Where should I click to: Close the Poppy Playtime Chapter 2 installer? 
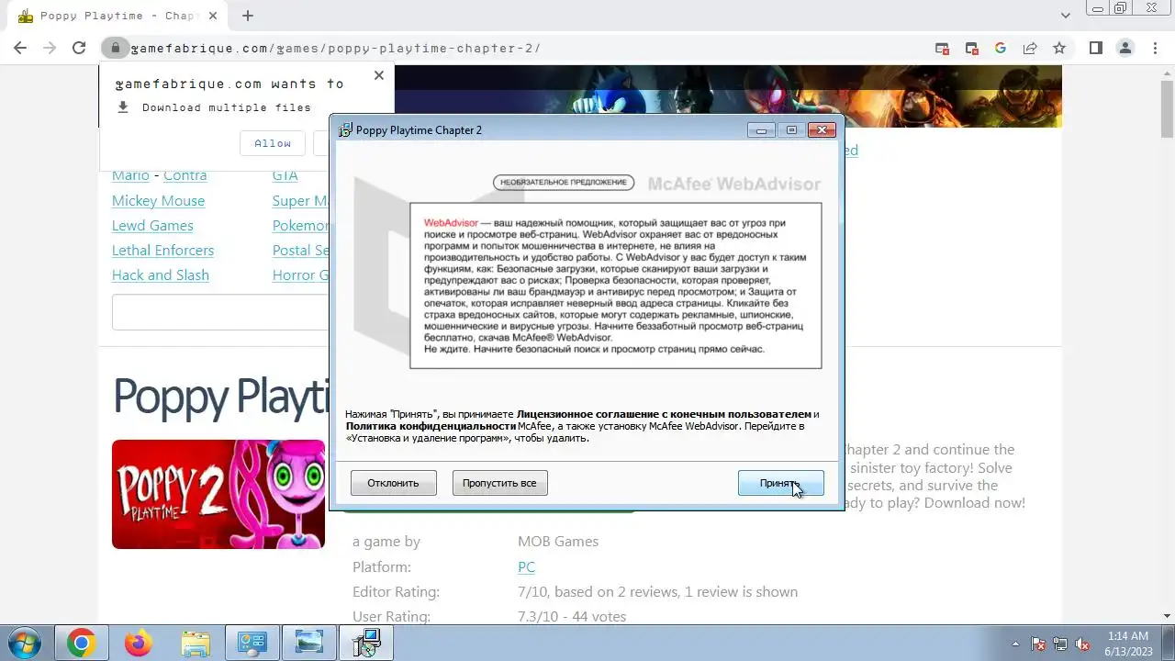coord(822,130)
